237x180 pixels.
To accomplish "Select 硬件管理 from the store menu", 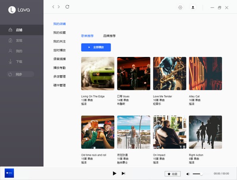I will click(59, 85).
